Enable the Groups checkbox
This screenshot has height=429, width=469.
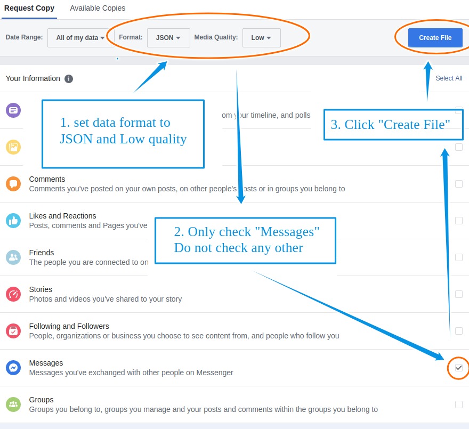pyautogui.click(x=458, y=404)
